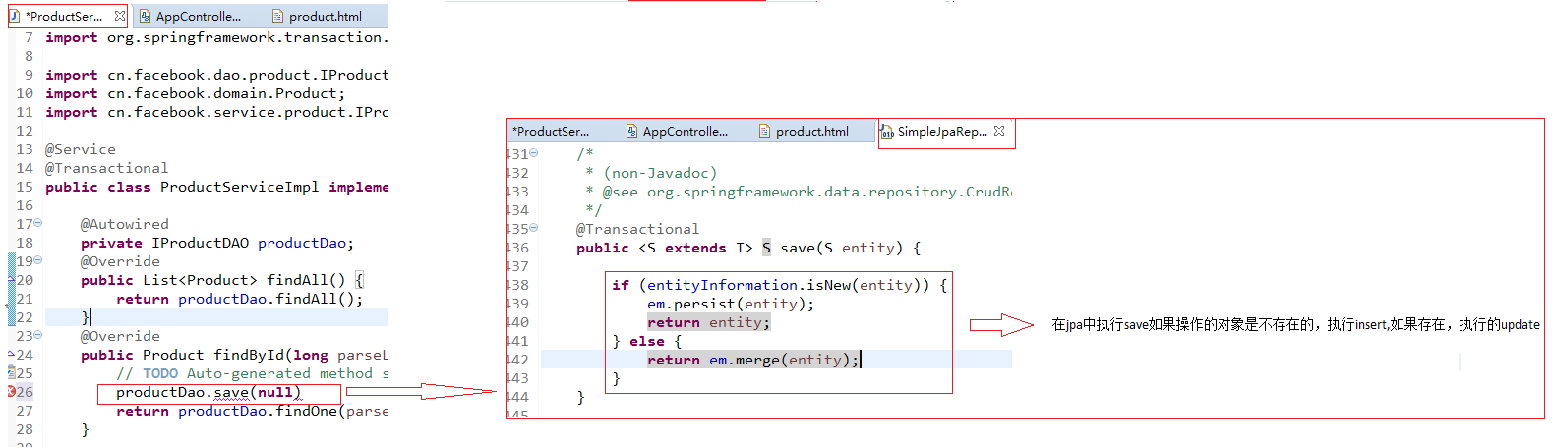Click 'return productDao.findOne' on line 27
Screen dimensions: 1552x448
pyautogui.click(x=252, y=411)
